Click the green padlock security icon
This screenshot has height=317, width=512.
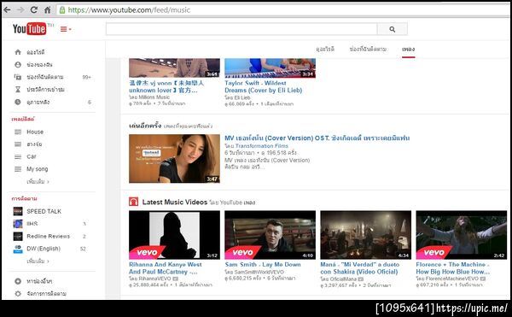(62, 9)
